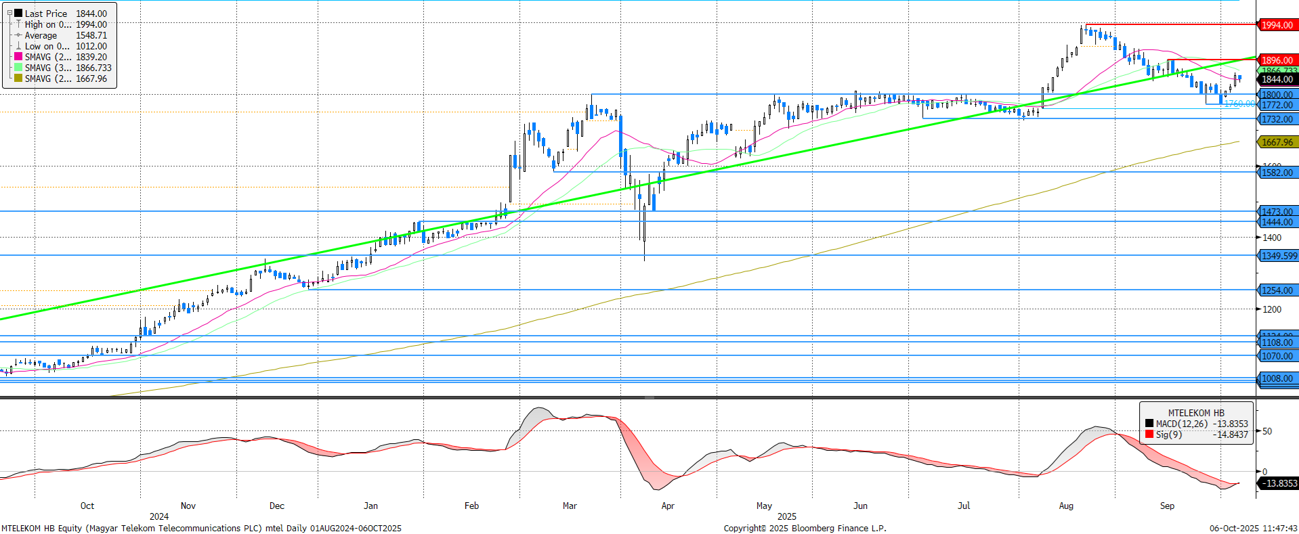Click the panel divider above MACD chart
The image size is (1299, 534).
click(649, 397)
